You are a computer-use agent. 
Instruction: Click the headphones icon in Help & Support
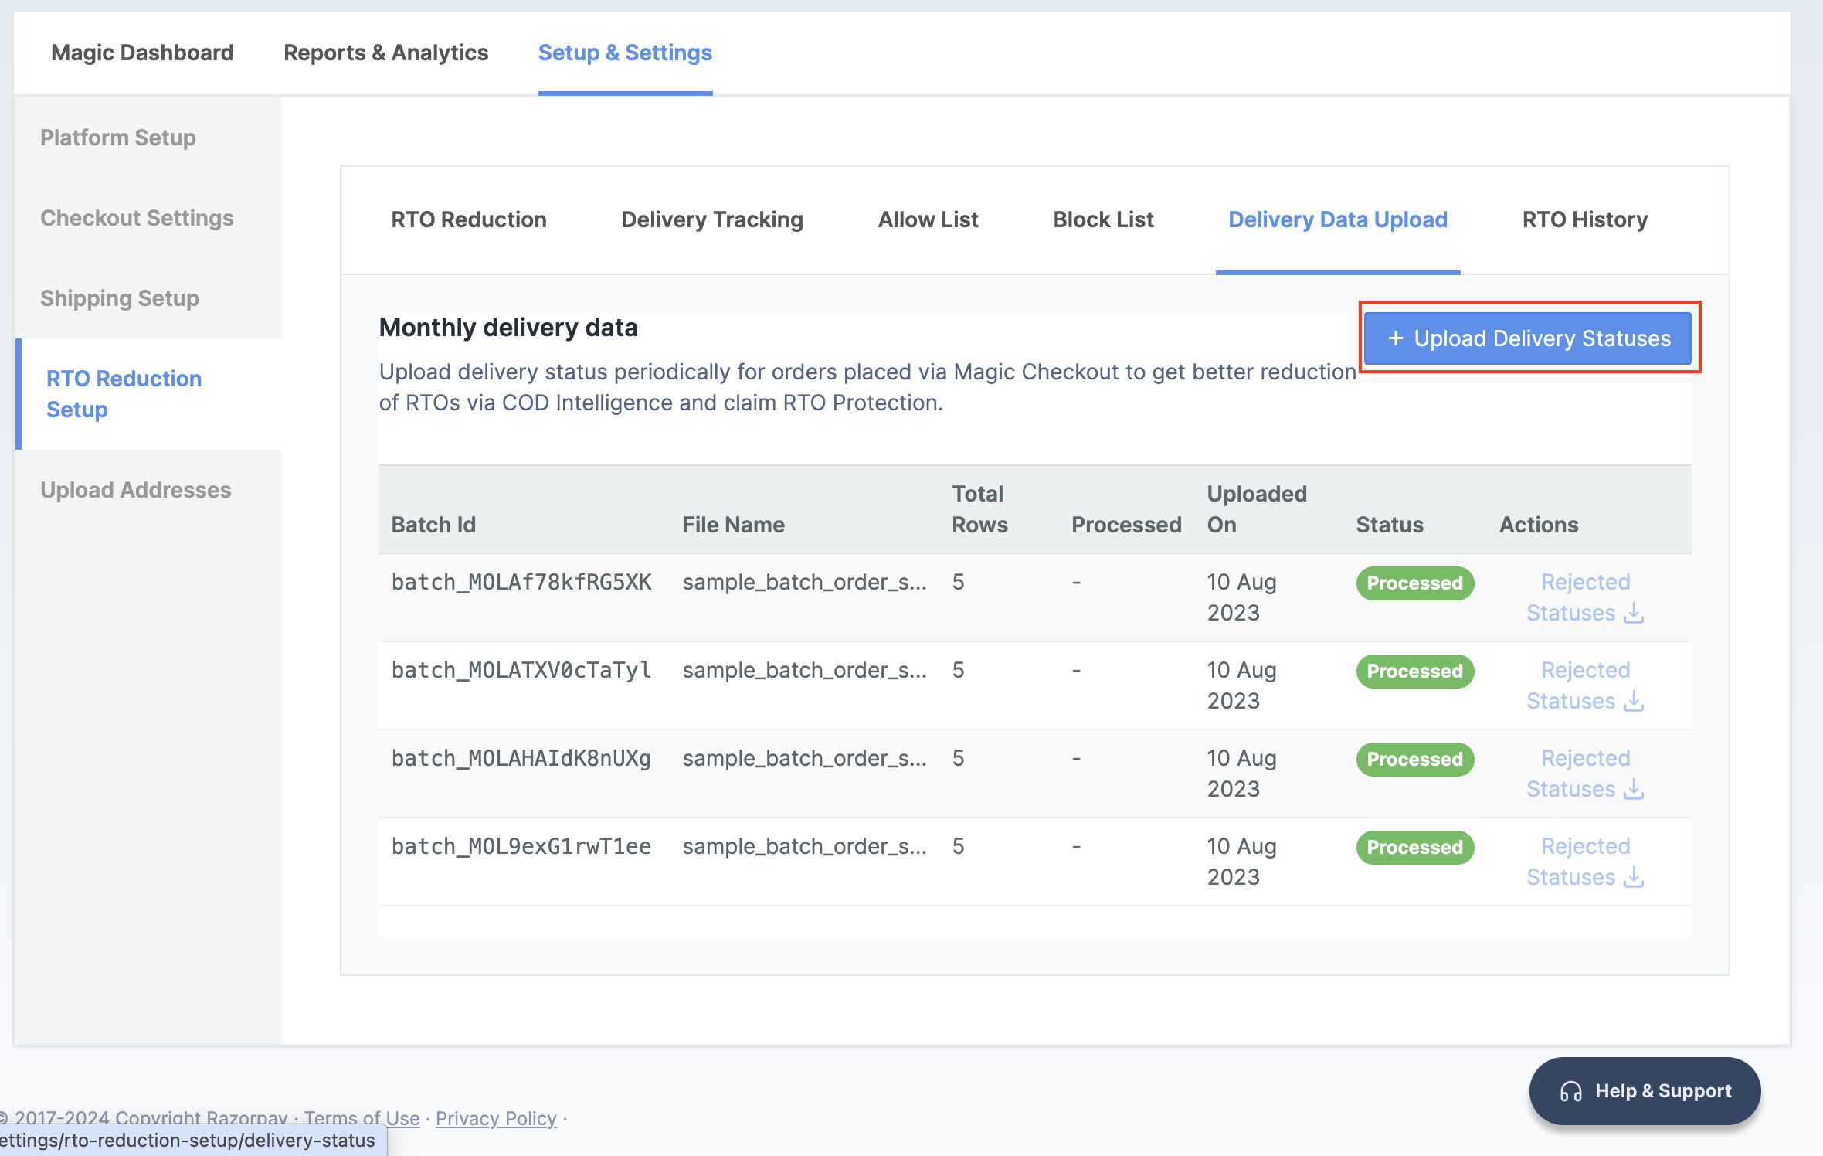coord(1571,1091)
